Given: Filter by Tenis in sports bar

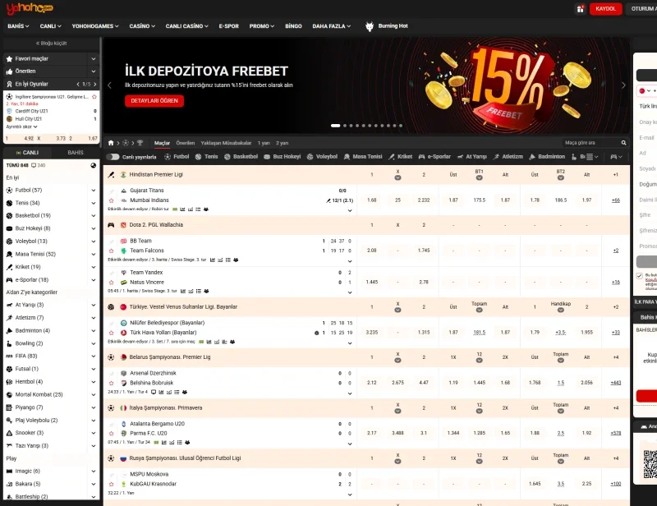Looking at the screenshot, I should (x=207, y=157).
